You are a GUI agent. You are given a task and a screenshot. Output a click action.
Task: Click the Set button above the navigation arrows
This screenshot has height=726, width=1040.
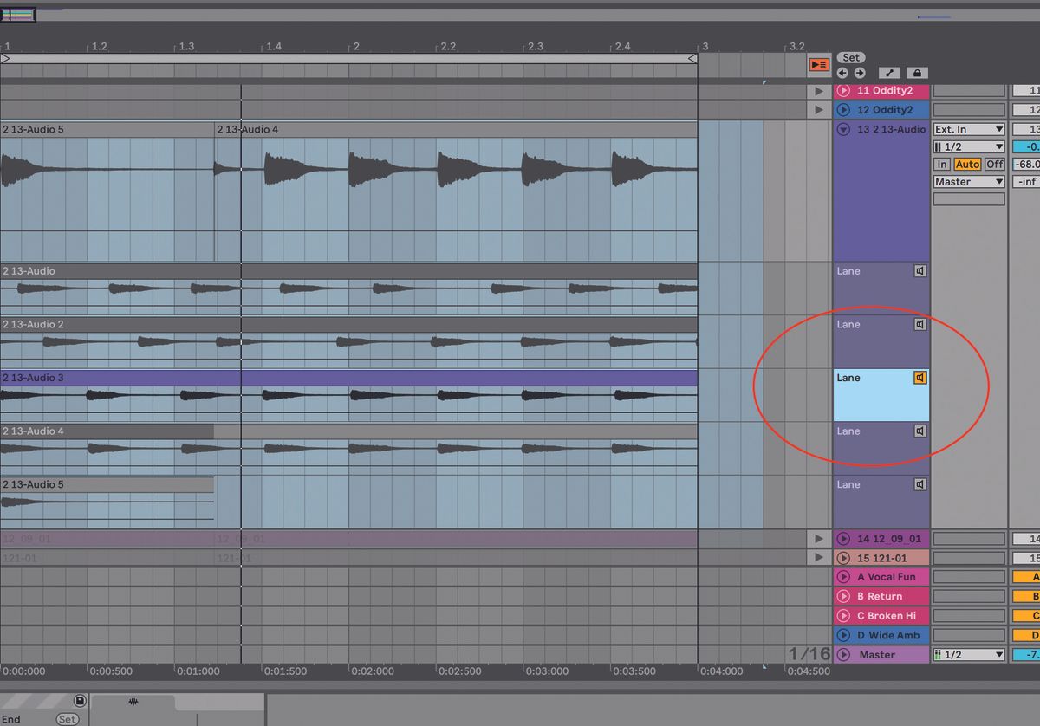tap(850, 57)
